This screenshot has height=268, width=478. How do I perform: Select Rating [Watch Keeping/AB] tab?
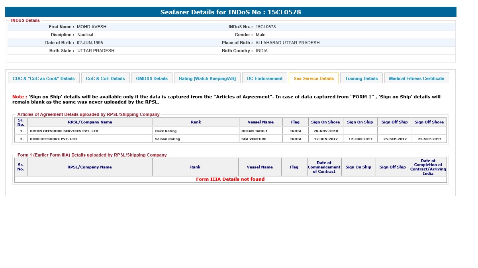tap(207, 78)
